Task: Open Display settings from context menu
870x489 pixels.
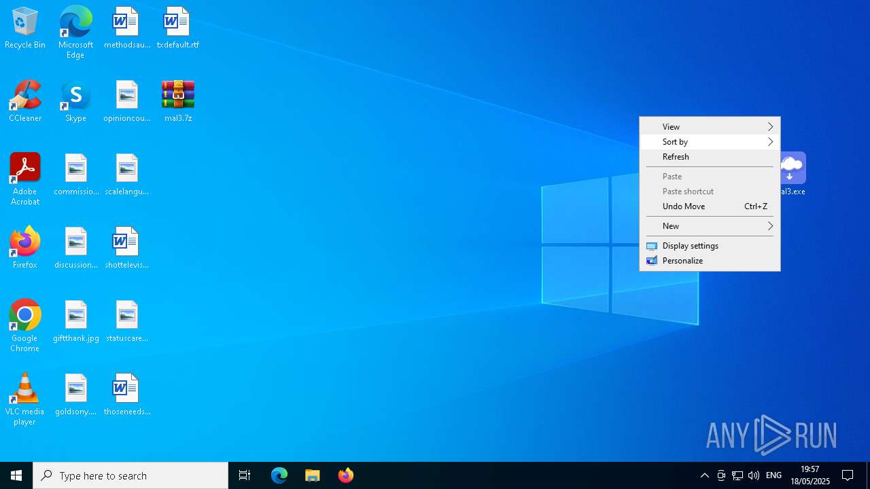Action: 710,246
